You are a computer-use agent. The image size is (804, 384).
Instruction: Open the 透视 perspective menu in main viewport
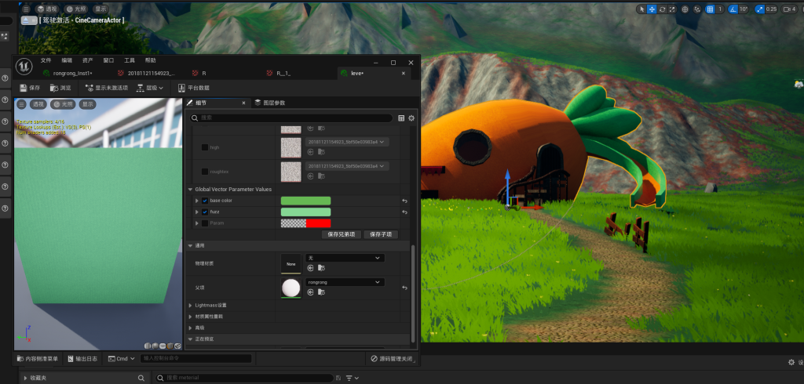[x=47, y=9]
